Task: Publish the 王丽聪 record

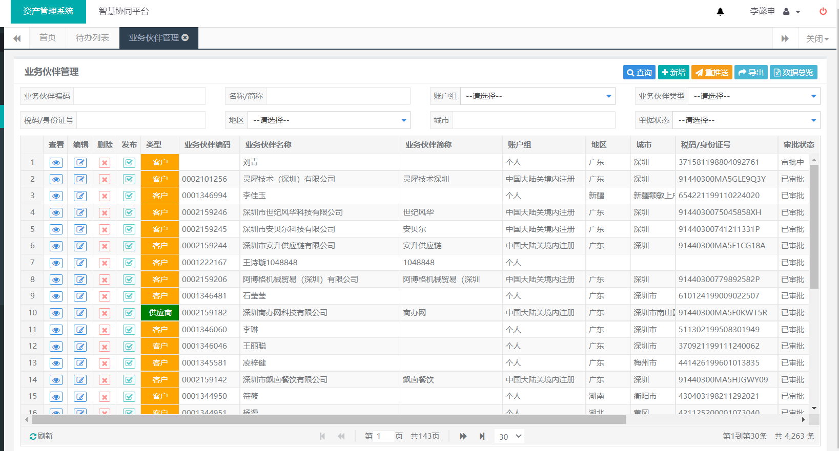Action: pyautogui.click(x=129, y=346)
